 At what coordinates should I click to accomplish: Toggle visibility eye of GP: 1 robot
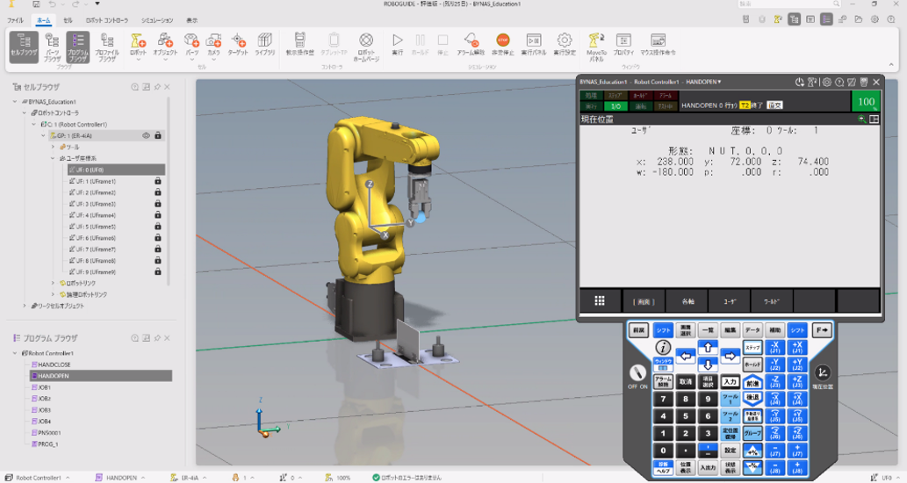click(146, 136)
